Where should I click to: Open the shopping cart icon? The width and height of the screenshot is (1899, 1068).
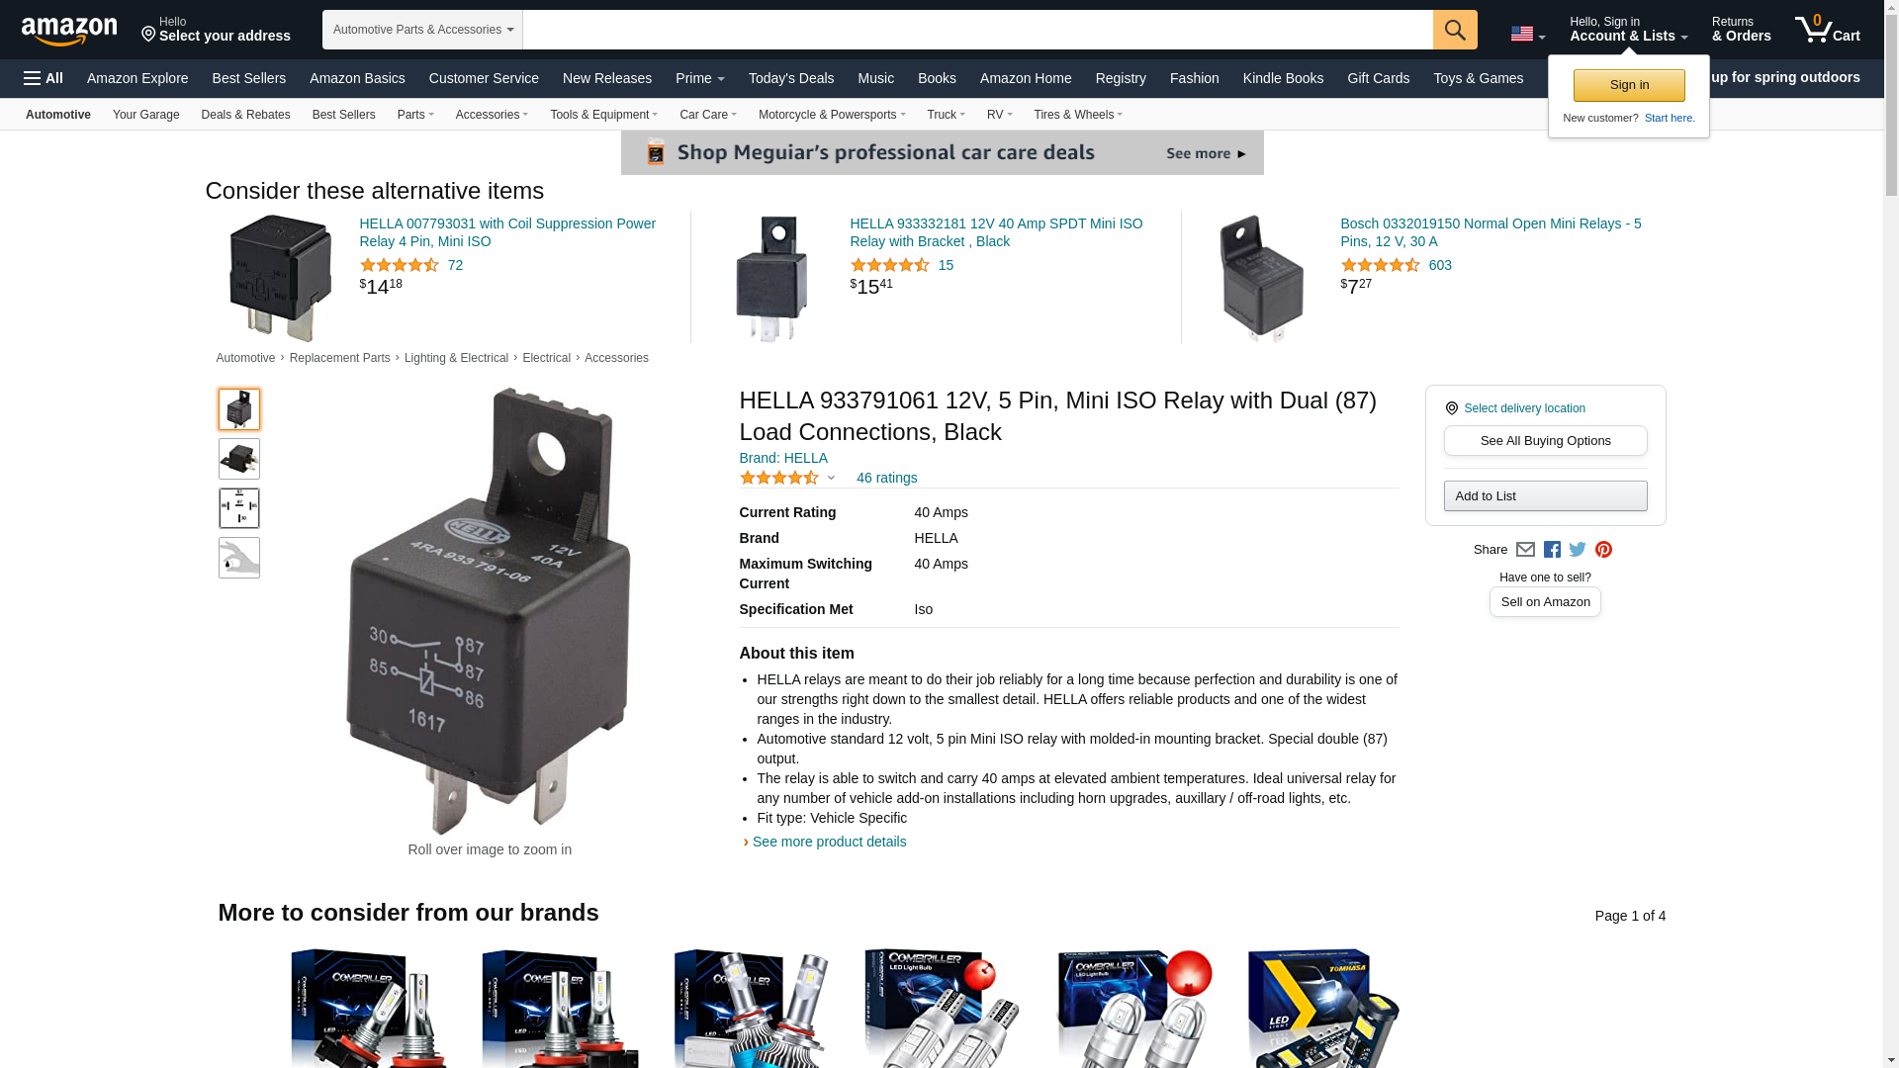1828,30
